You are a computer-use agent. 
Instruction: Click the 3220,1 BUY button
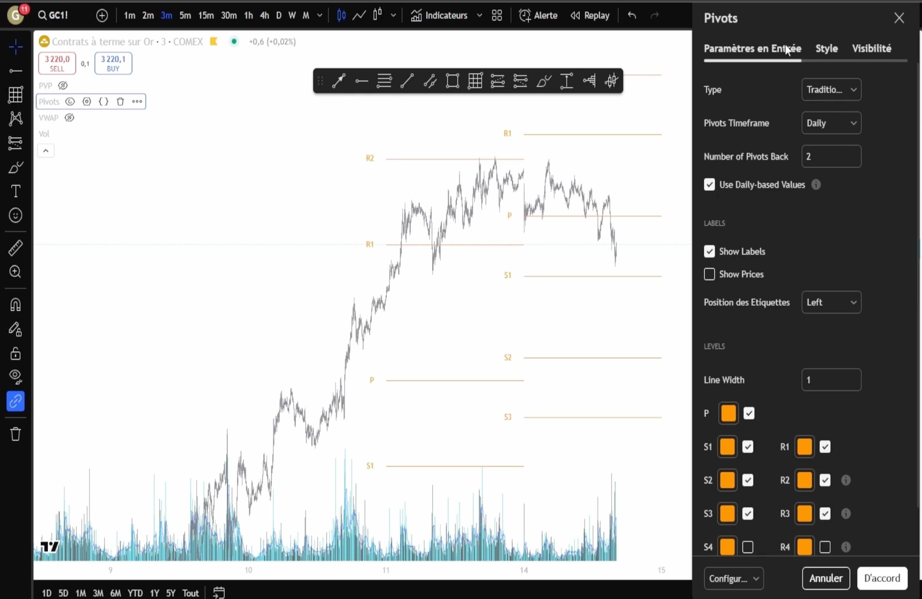(x=113, y=63)
